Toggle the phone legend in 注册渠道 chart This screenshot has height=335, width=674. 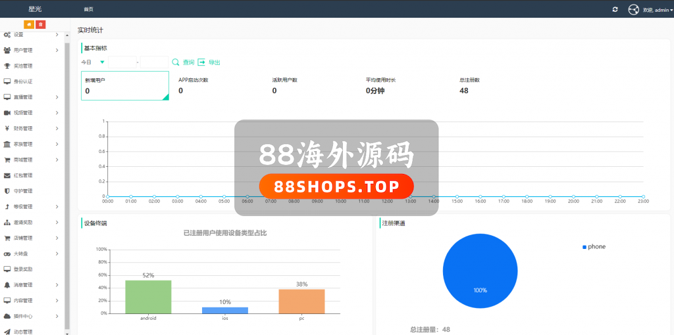(x=594, y=247)
